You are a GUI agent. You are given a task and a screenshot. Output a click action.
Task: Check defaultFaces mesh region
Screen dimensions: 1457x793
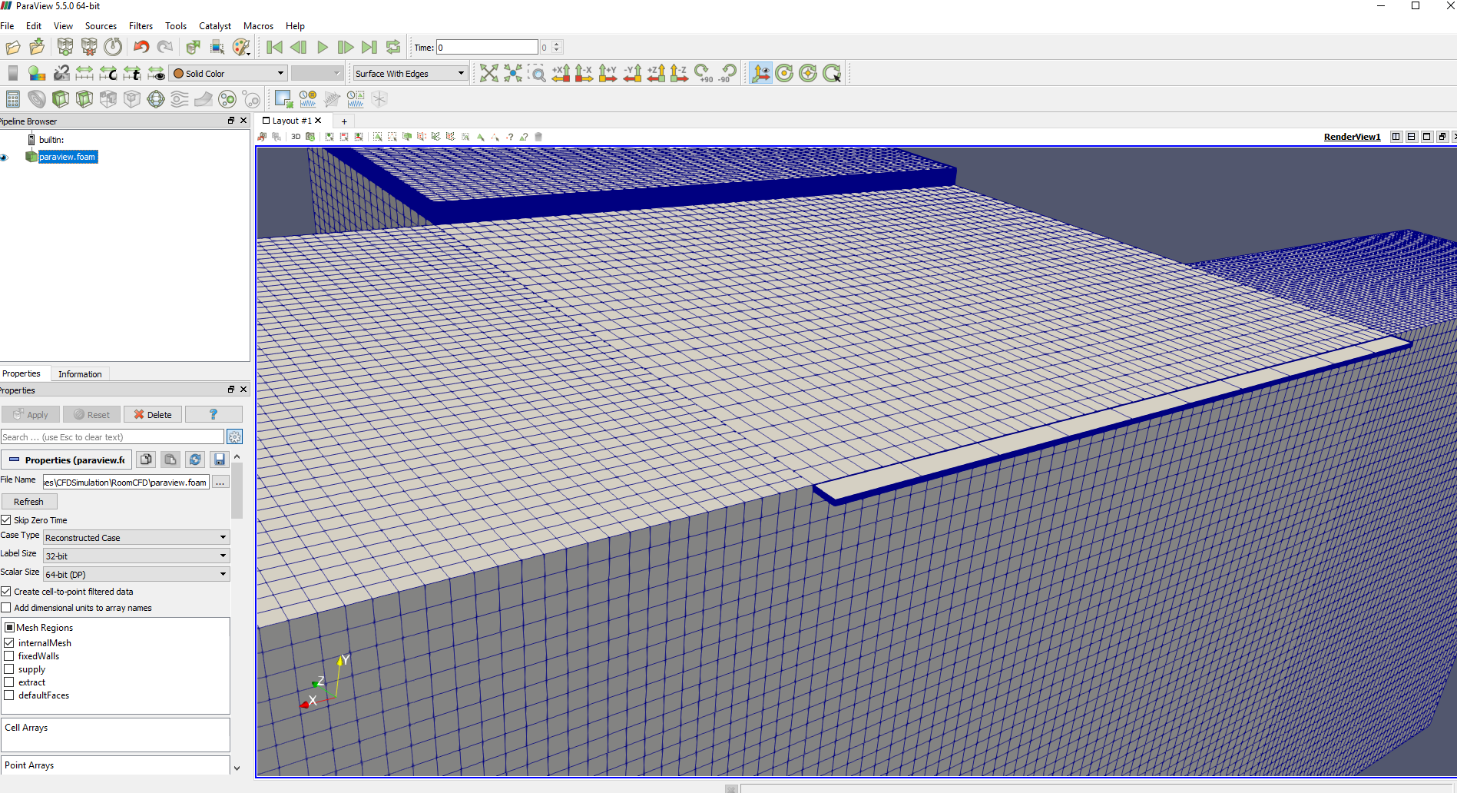click(x=9, y=695)
